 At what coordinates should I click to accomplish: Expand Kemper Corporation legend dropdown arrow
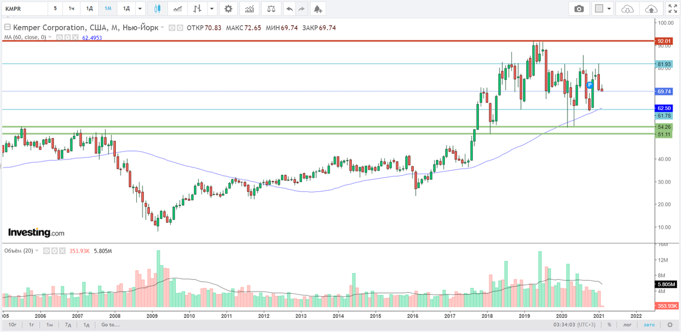163,27
